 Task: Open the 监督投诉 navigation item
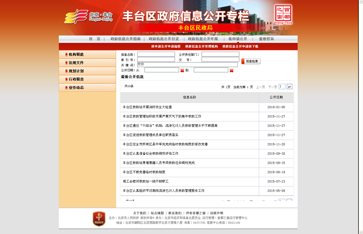point(266,39)
